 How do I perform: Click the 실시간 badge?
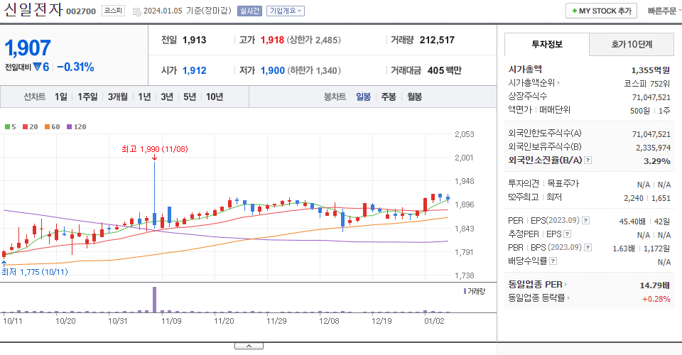tap(249, 11)
